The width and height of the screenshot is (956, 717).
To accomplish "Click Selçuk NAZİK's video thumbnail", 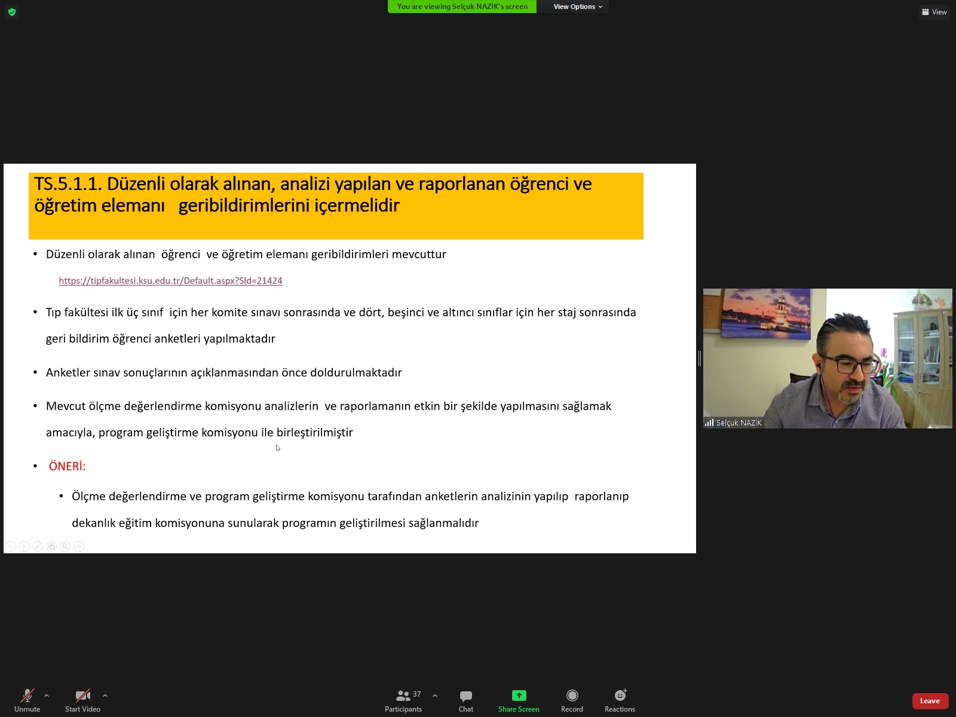I will pos(828,358).
